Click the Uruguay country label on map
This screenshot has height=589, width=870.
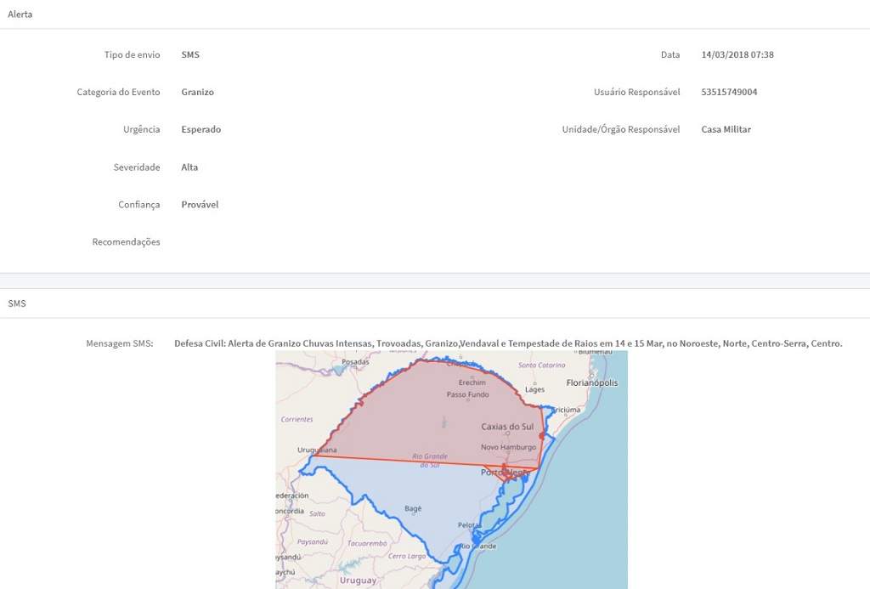(358, 581)
